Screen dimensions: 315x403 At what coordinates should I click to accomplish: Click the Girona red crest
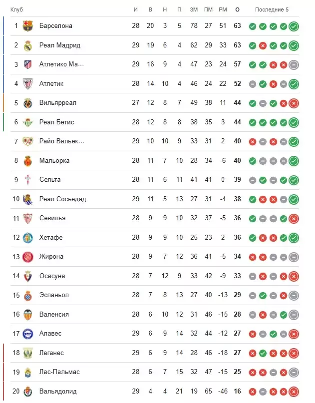pyautogui.click(x=28, y=257)
